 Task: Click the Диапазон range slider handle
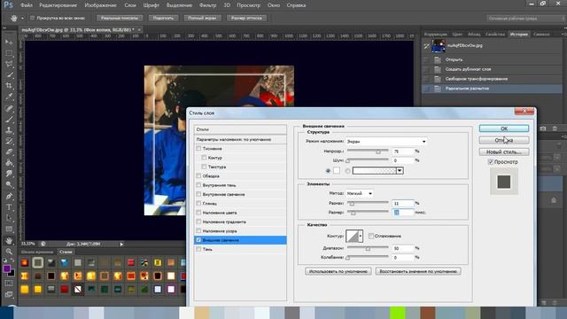pyautogui.click(x=368, y=249)
